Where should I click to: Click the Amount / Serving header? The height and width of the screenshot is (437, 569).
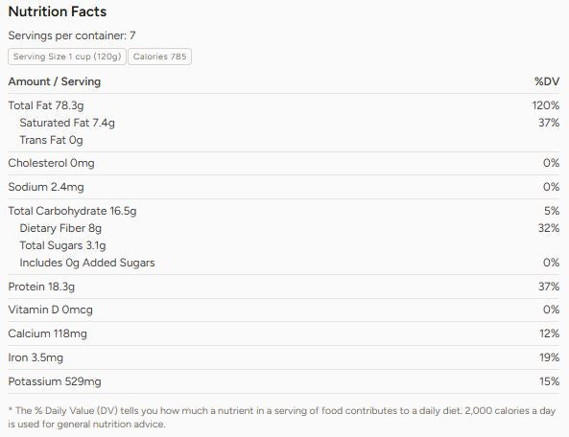coord(55,81)
